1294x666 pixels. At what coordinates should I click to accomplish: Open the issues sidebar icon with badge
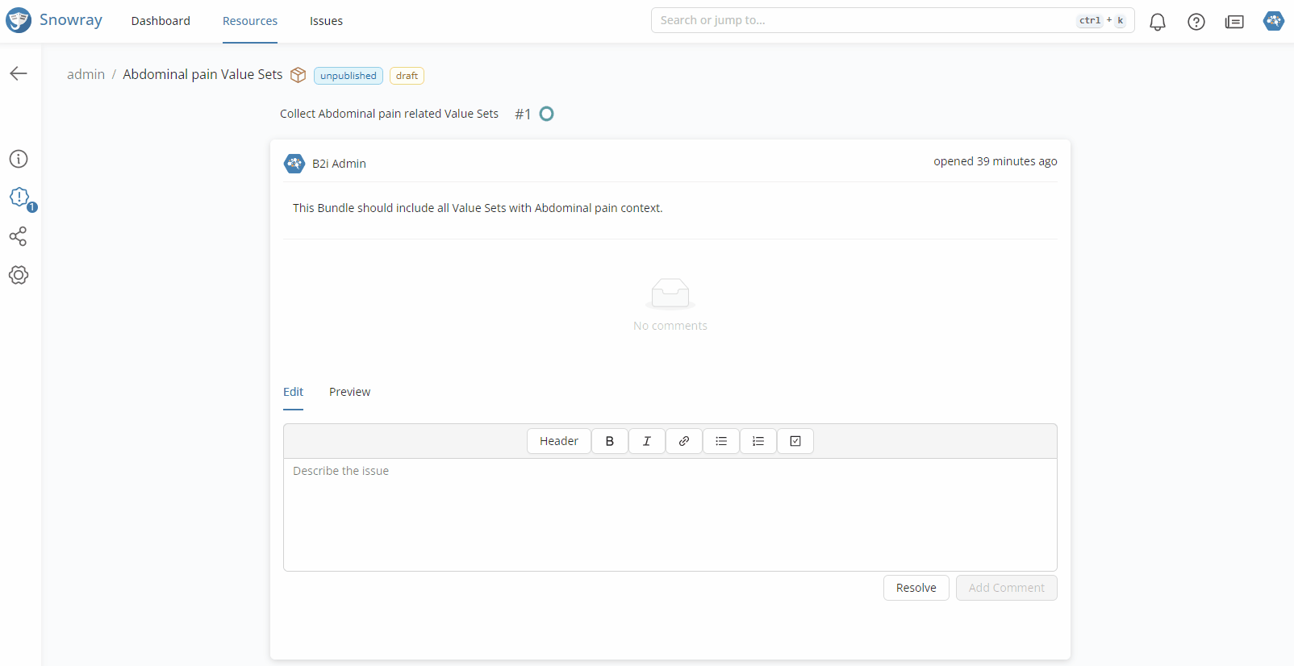(19, 198)
